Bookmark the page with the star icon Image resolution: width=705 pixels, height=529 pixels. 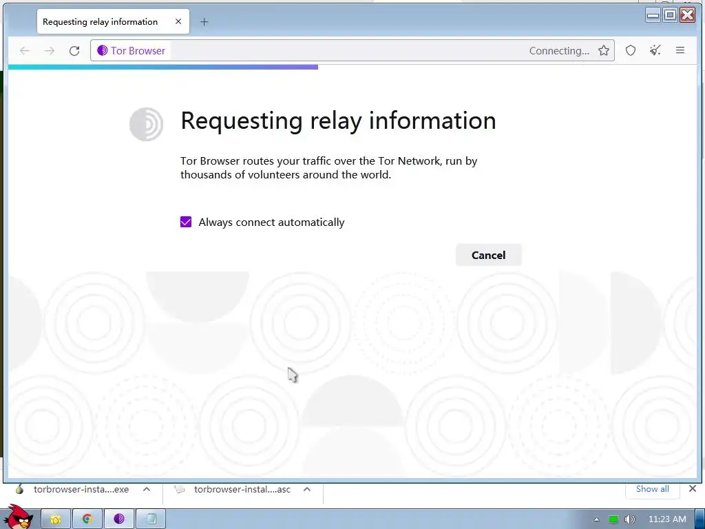pyautogui.click(x=603, y=50)
